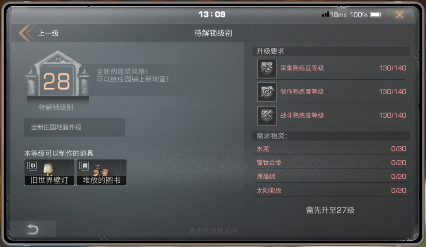Click the combat proficiency (战斗熟练度) icon
This screenshot has height=247, width=426.
tap(267, 116)
